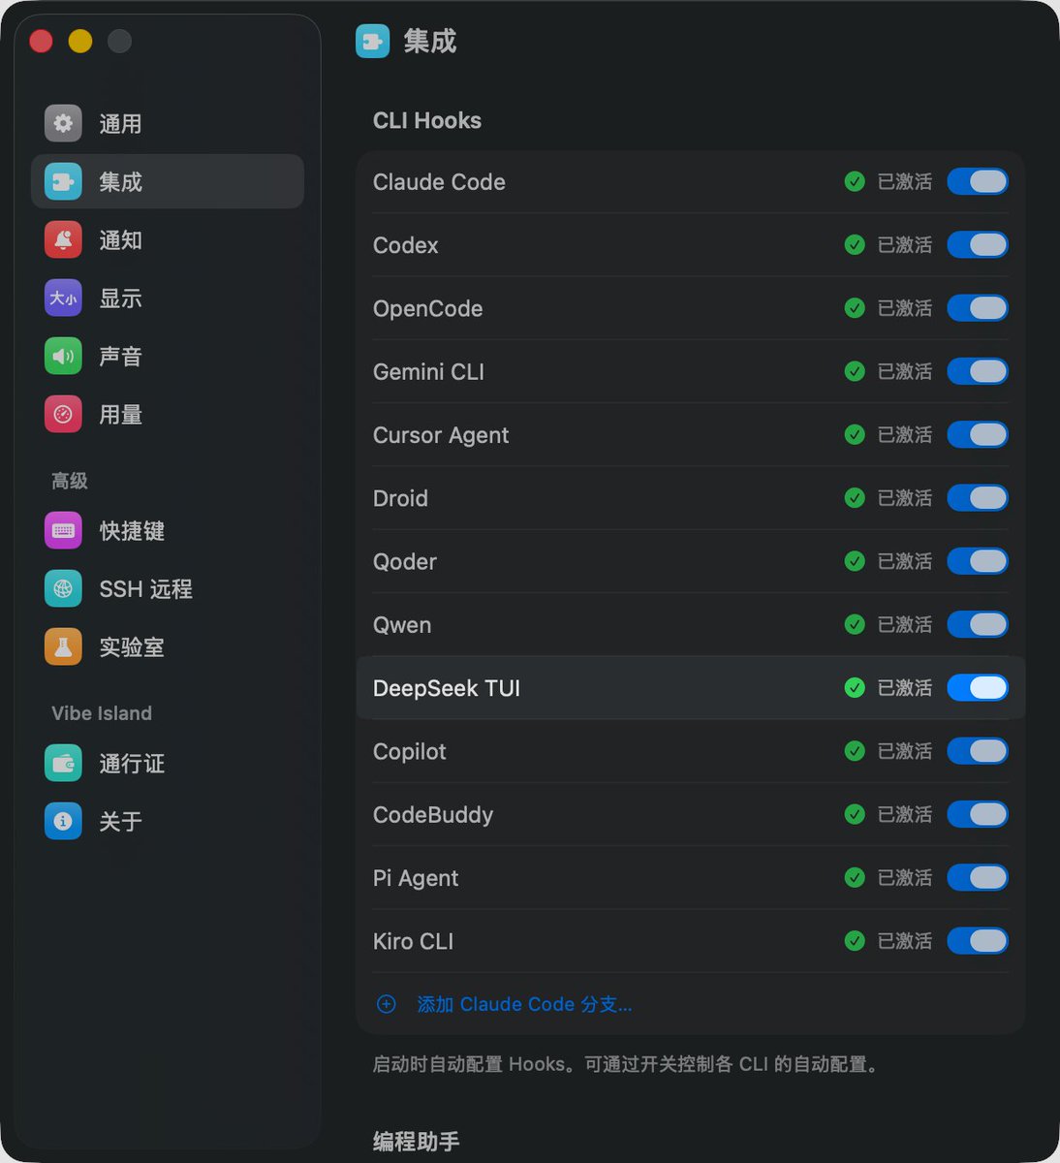Toggle the DeepSeek TUI switch
Screen dimensions: 1060x1163
tap(978, 687)
